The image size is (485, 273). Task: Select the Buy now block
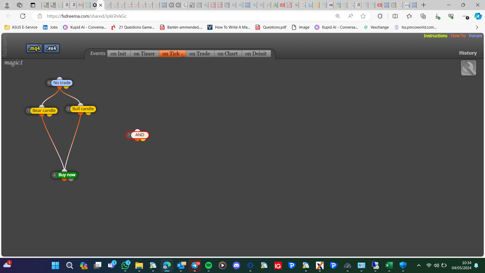(67, 175)
